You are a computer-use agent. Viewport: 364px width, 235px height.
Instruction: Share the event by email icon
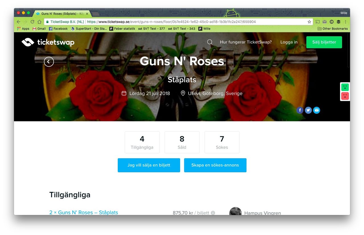click(x=317, y=110)
